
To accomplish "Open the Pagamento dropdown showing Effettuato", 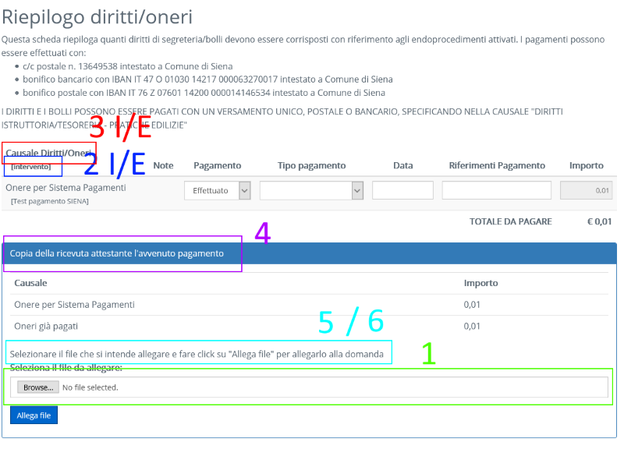I will (x=211, y=190).
